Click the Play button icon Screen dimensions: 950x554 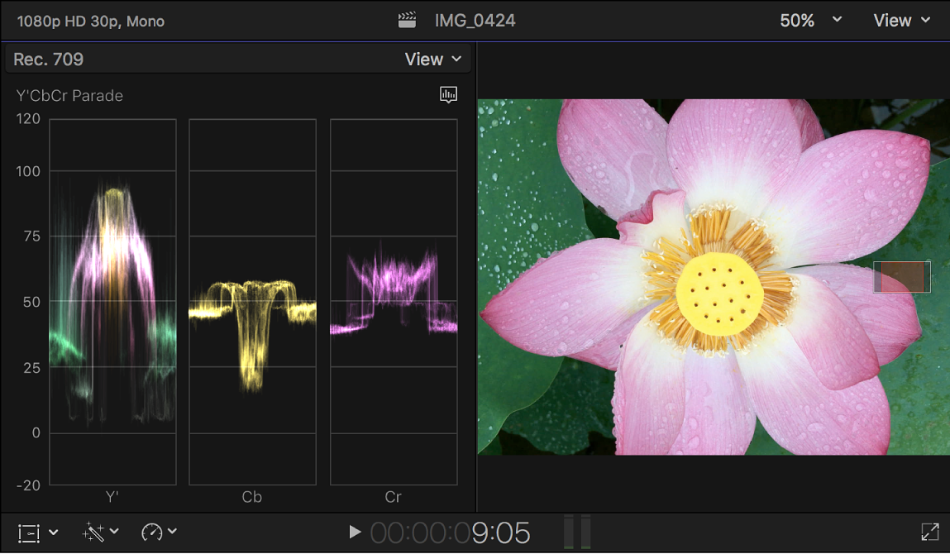354,532
